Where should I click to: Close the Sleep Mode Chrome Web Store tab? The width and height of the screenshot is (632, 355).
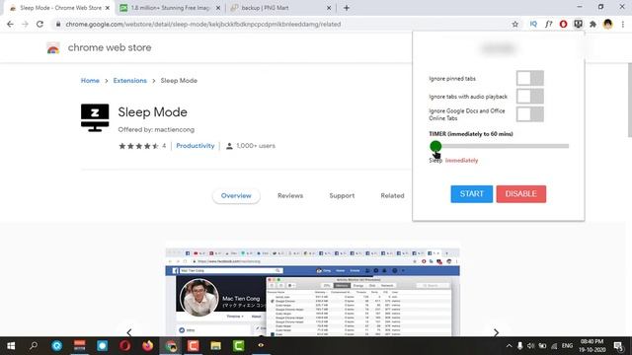tap(108, 8)
